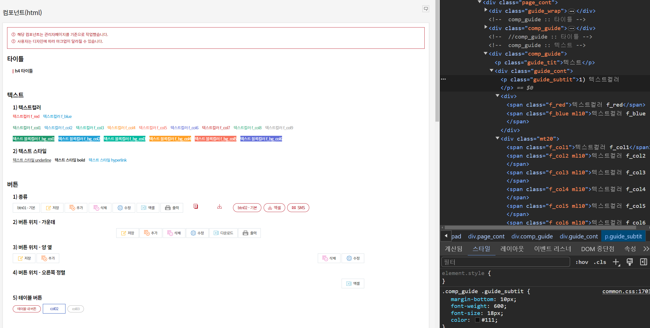
Task: Toggle the :hov element state panel
Action: [x=582, y=262]
